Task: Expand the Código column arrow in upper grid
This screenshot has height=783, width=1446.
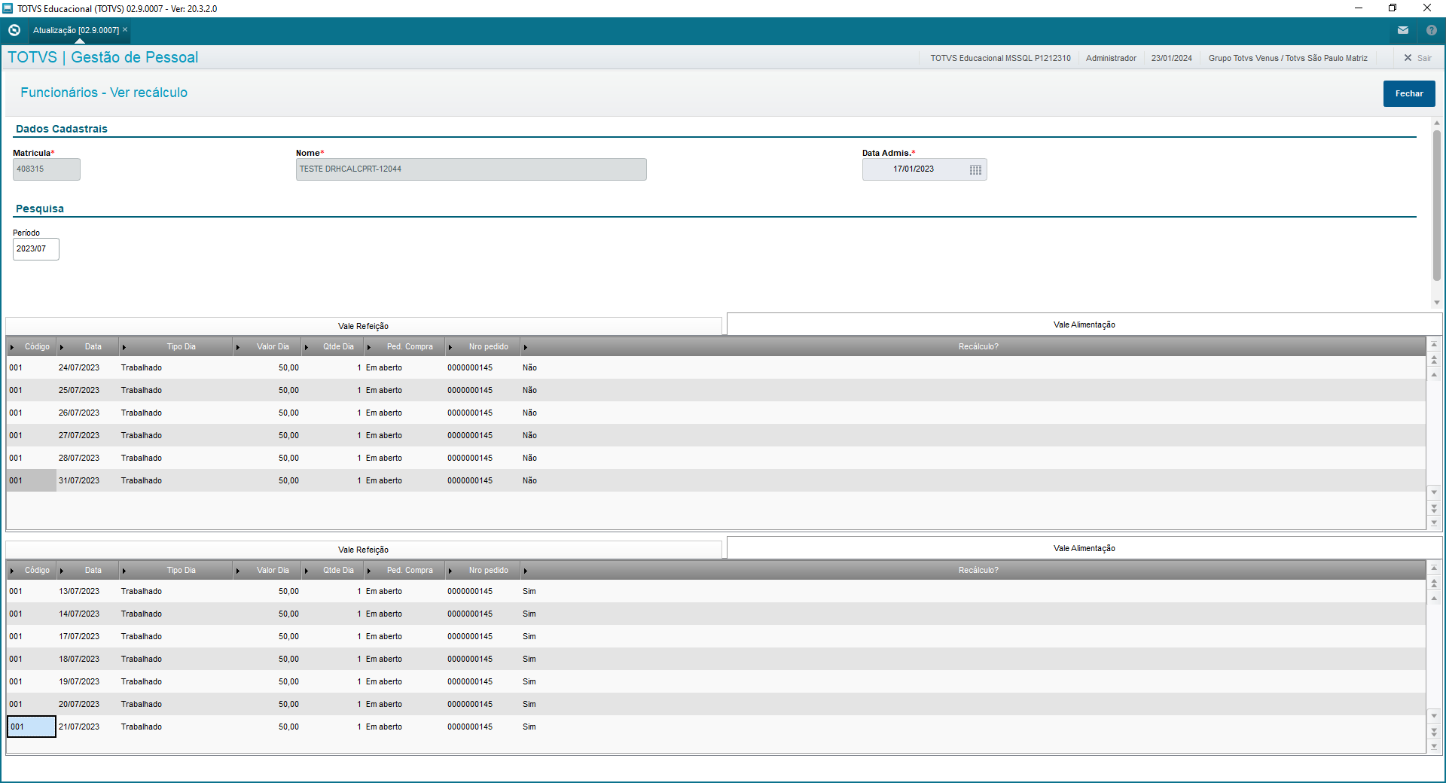Action: (x=13, y=347)
